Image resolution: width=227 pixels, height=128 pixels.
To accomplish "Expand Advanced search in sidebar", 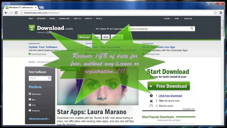I will pos(39,119).
